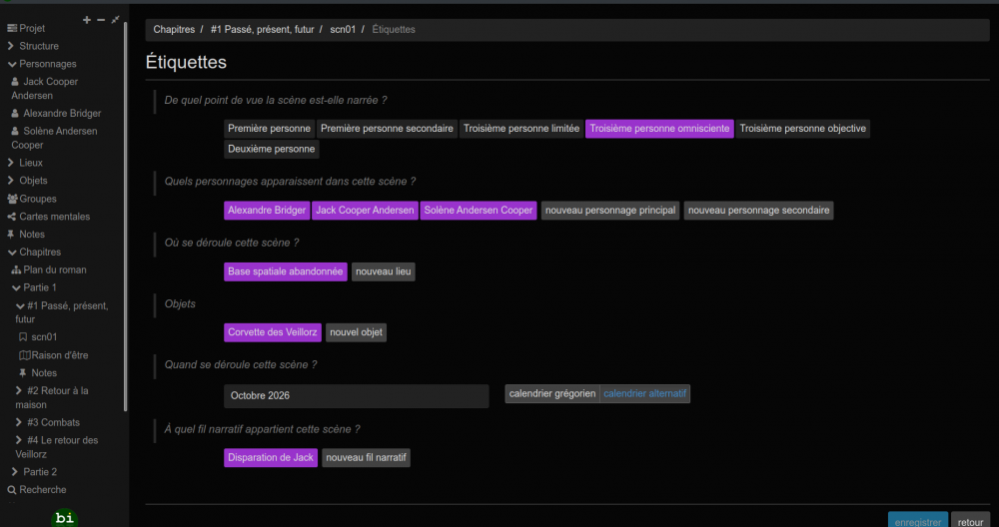Select the Première personne viewpoint tag
This screenshot has height=527, width=999.
(x=269, y=129)
